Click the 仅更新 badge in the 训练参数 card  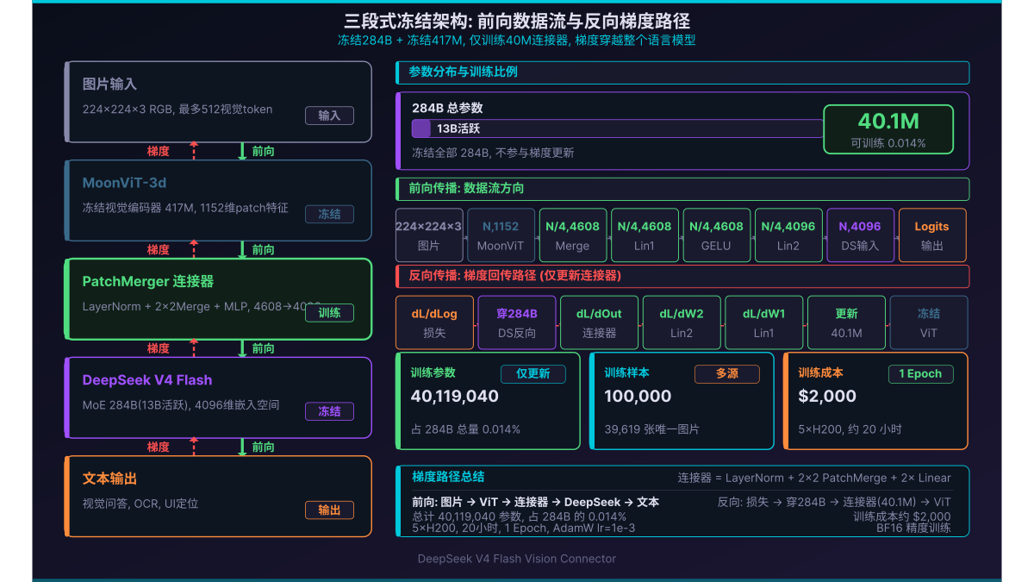coord(533,374)
